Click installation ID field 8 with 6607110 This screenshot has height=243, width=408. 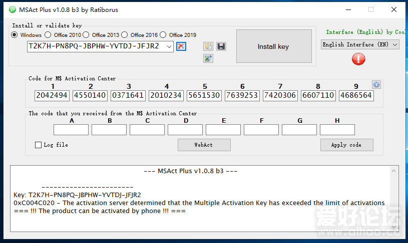pyautogui.click(x=318, y=95)
